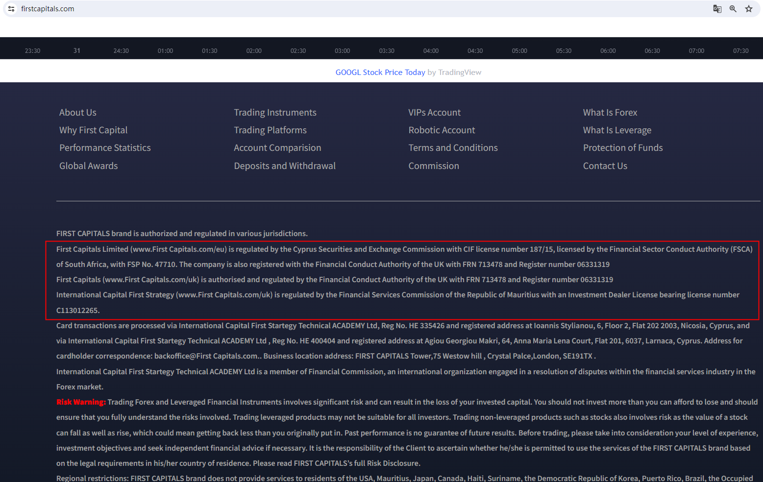The height and width of the screenshot is (482, 763).
Task: Click the 07:30 time marker on chart
Action: click(x=741, y=51)
